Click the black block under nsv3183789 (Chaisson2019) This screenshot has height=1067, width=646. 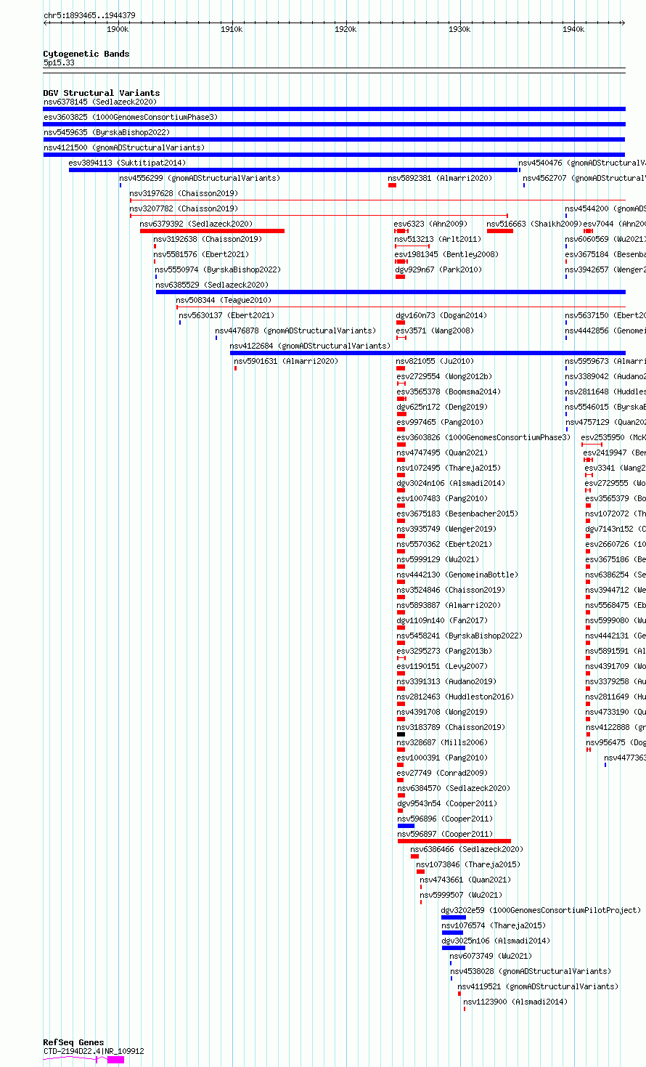pos(401,734)
